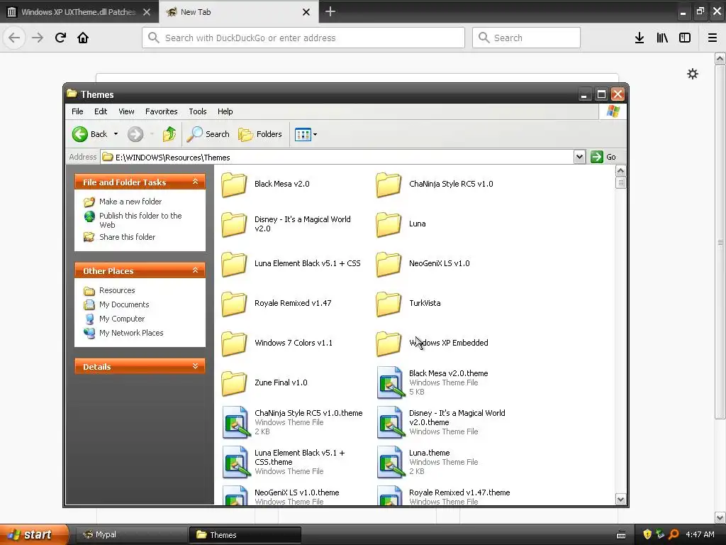The image size is (726, 545).
Task: Click the browser page scrollbar down arrow
Action: click(720, 517)
